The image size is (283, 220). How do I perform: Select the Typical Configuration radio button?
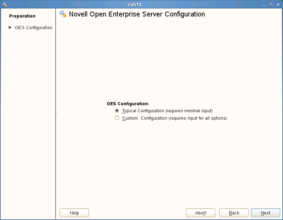(117, 111)
